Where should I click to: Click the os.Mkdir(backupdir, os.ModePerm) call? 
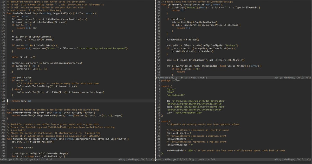click(x=193, y=51)
